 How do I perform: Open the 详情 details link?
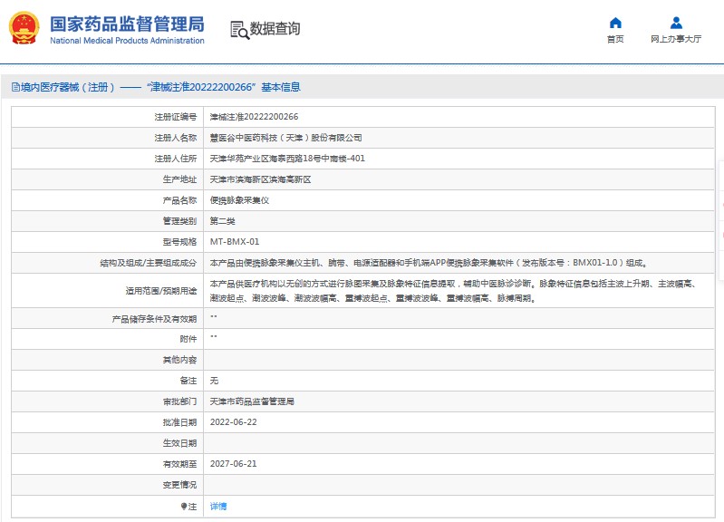(218, 507)
